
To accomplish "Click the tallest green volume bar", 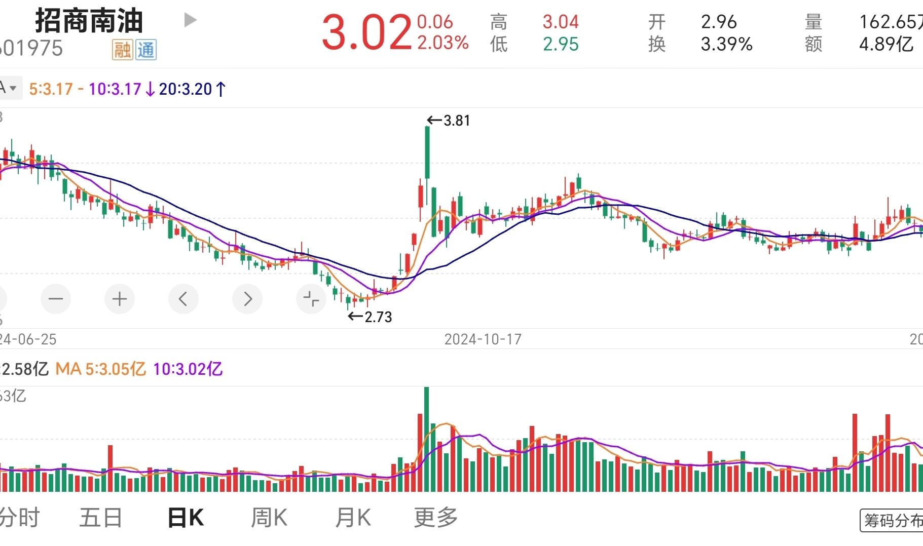I will (427, 439).
